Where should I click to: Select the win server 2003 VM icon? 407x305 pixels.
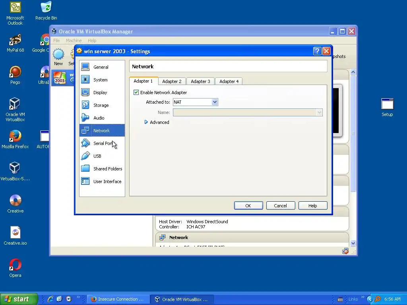coord(60,78)
